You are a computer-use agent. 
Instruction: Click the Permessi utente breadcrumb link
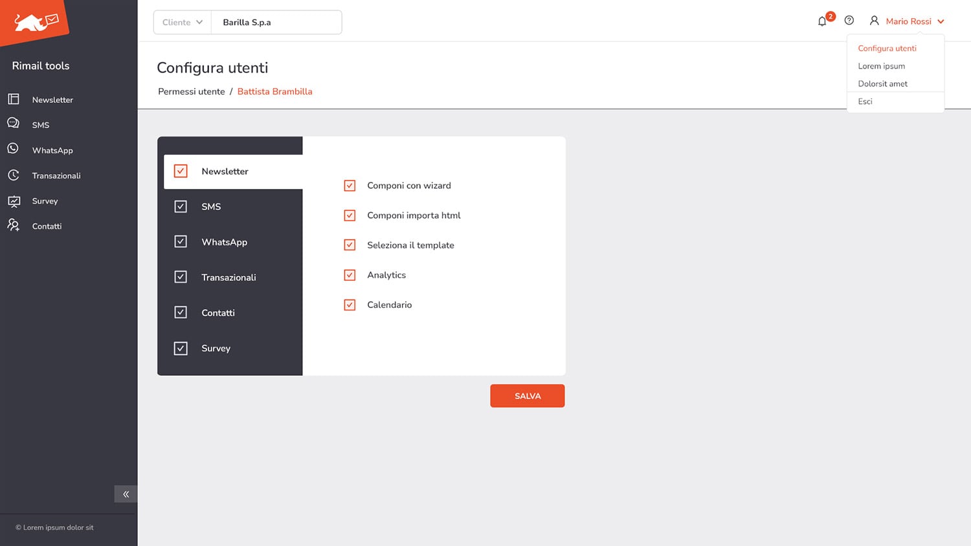(192, 92)
